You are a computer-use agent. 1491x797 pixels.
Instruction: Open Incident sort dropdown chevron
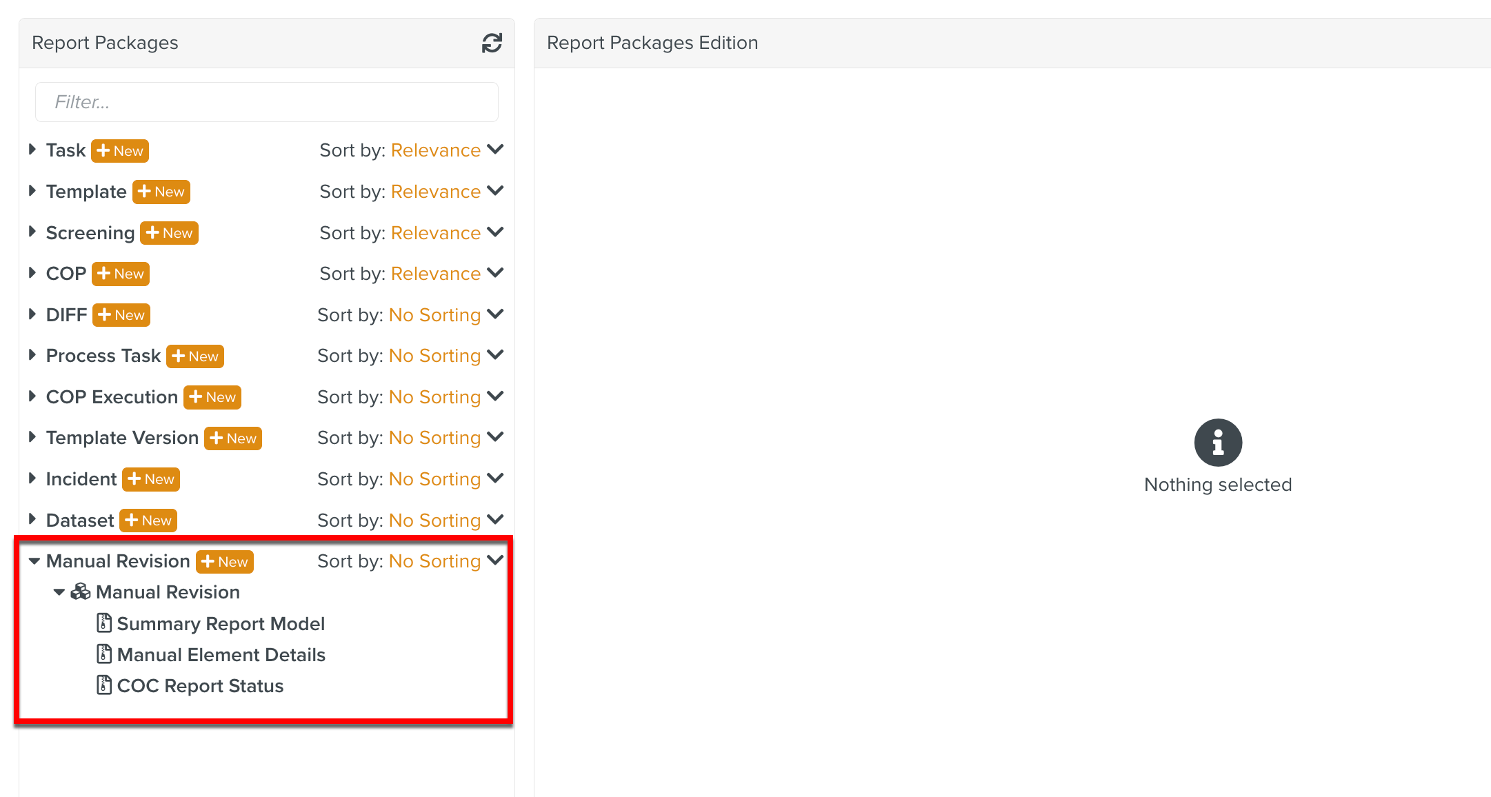[495, 478]
